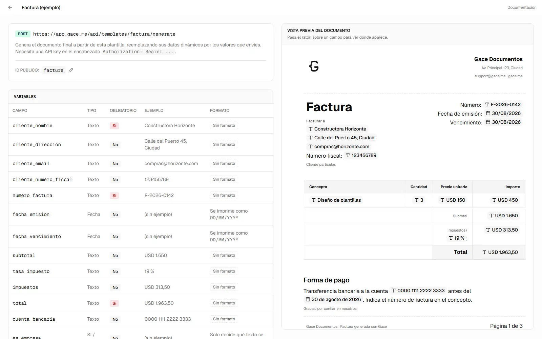
Task: Click the Fecha de emisión date field in preview
Action: tap(503, 113)
